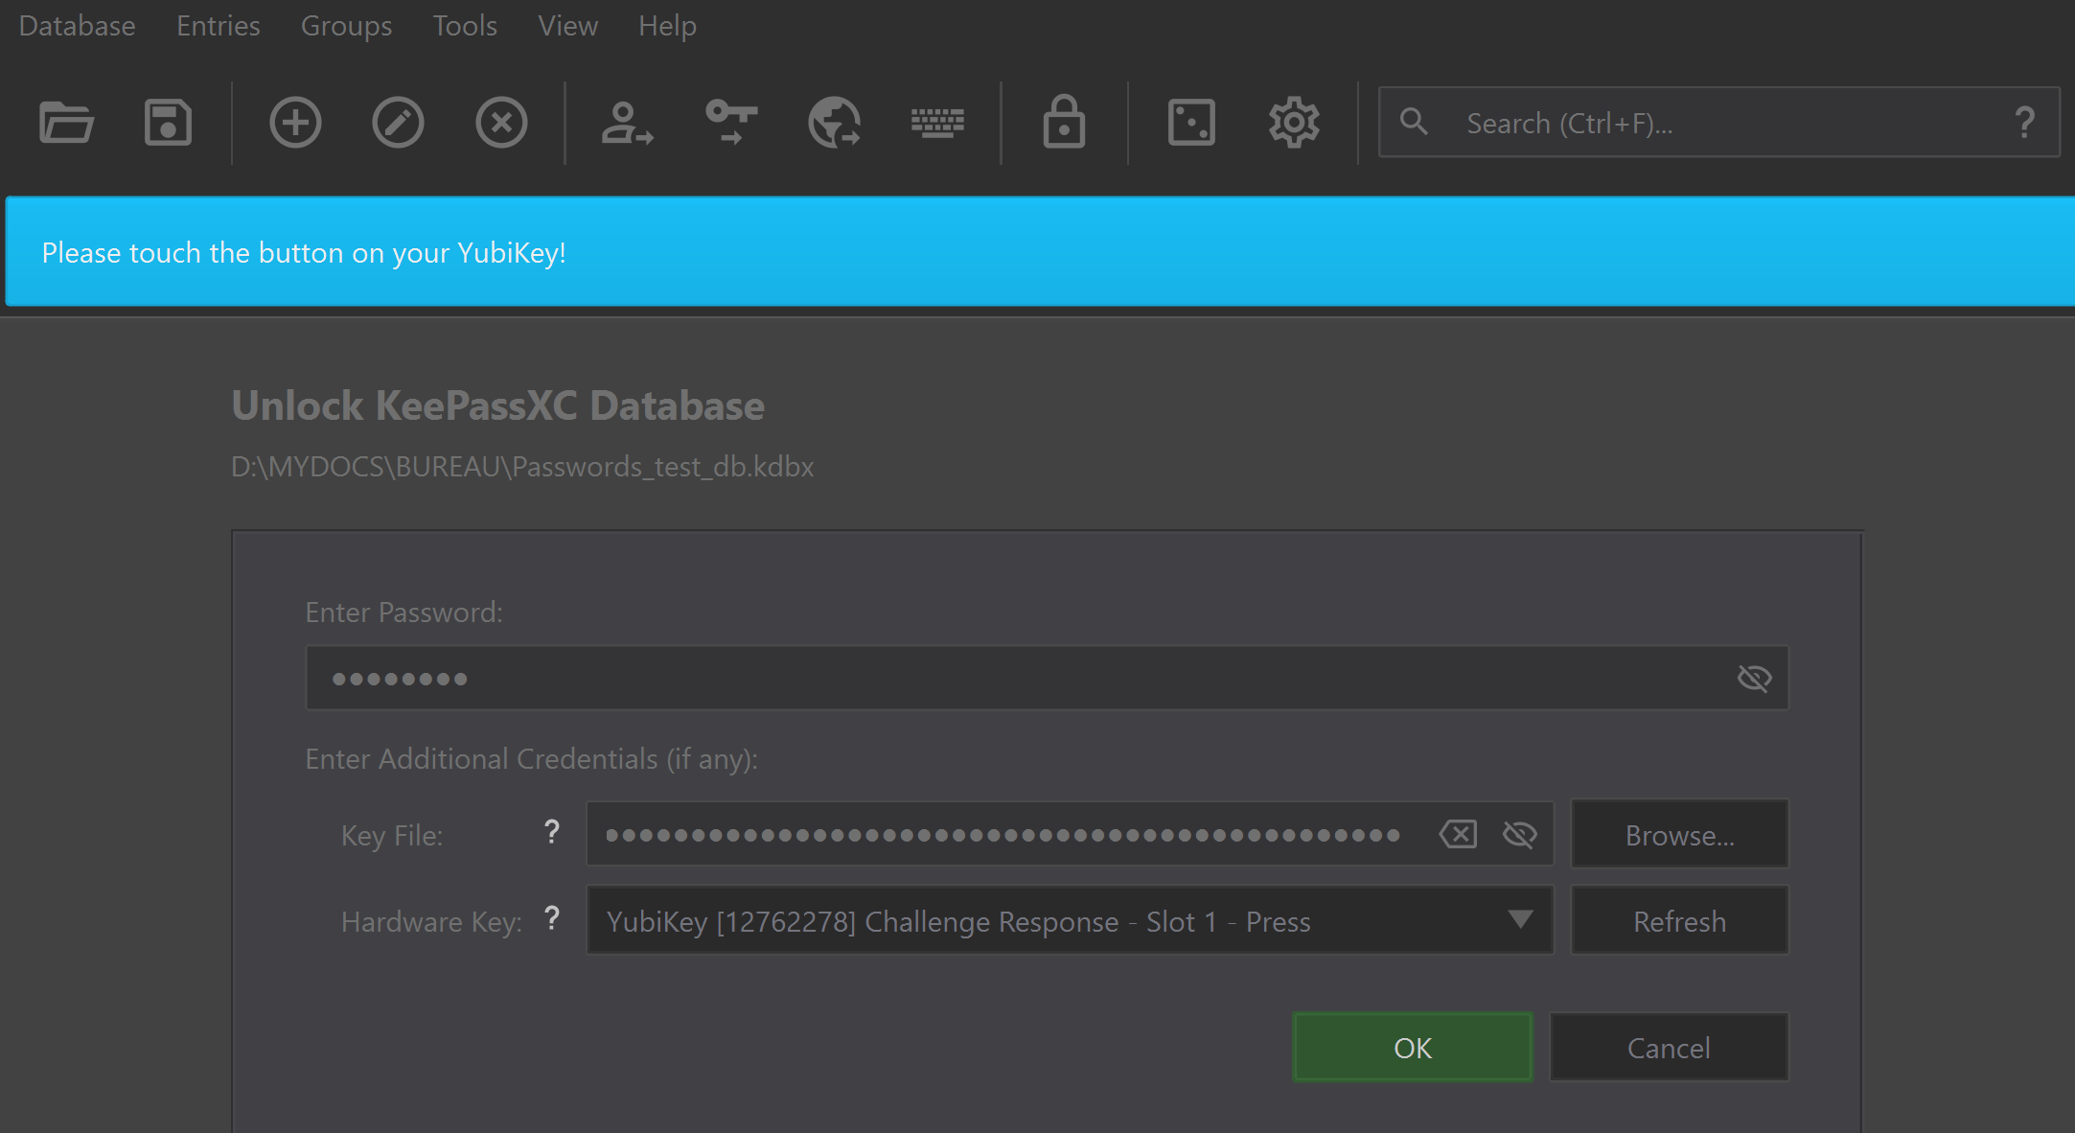Image resolution: width=2075 pixels, height=1133 pixels.
Task: Clear the Key File field
Action: click(x=1458, y=834)
